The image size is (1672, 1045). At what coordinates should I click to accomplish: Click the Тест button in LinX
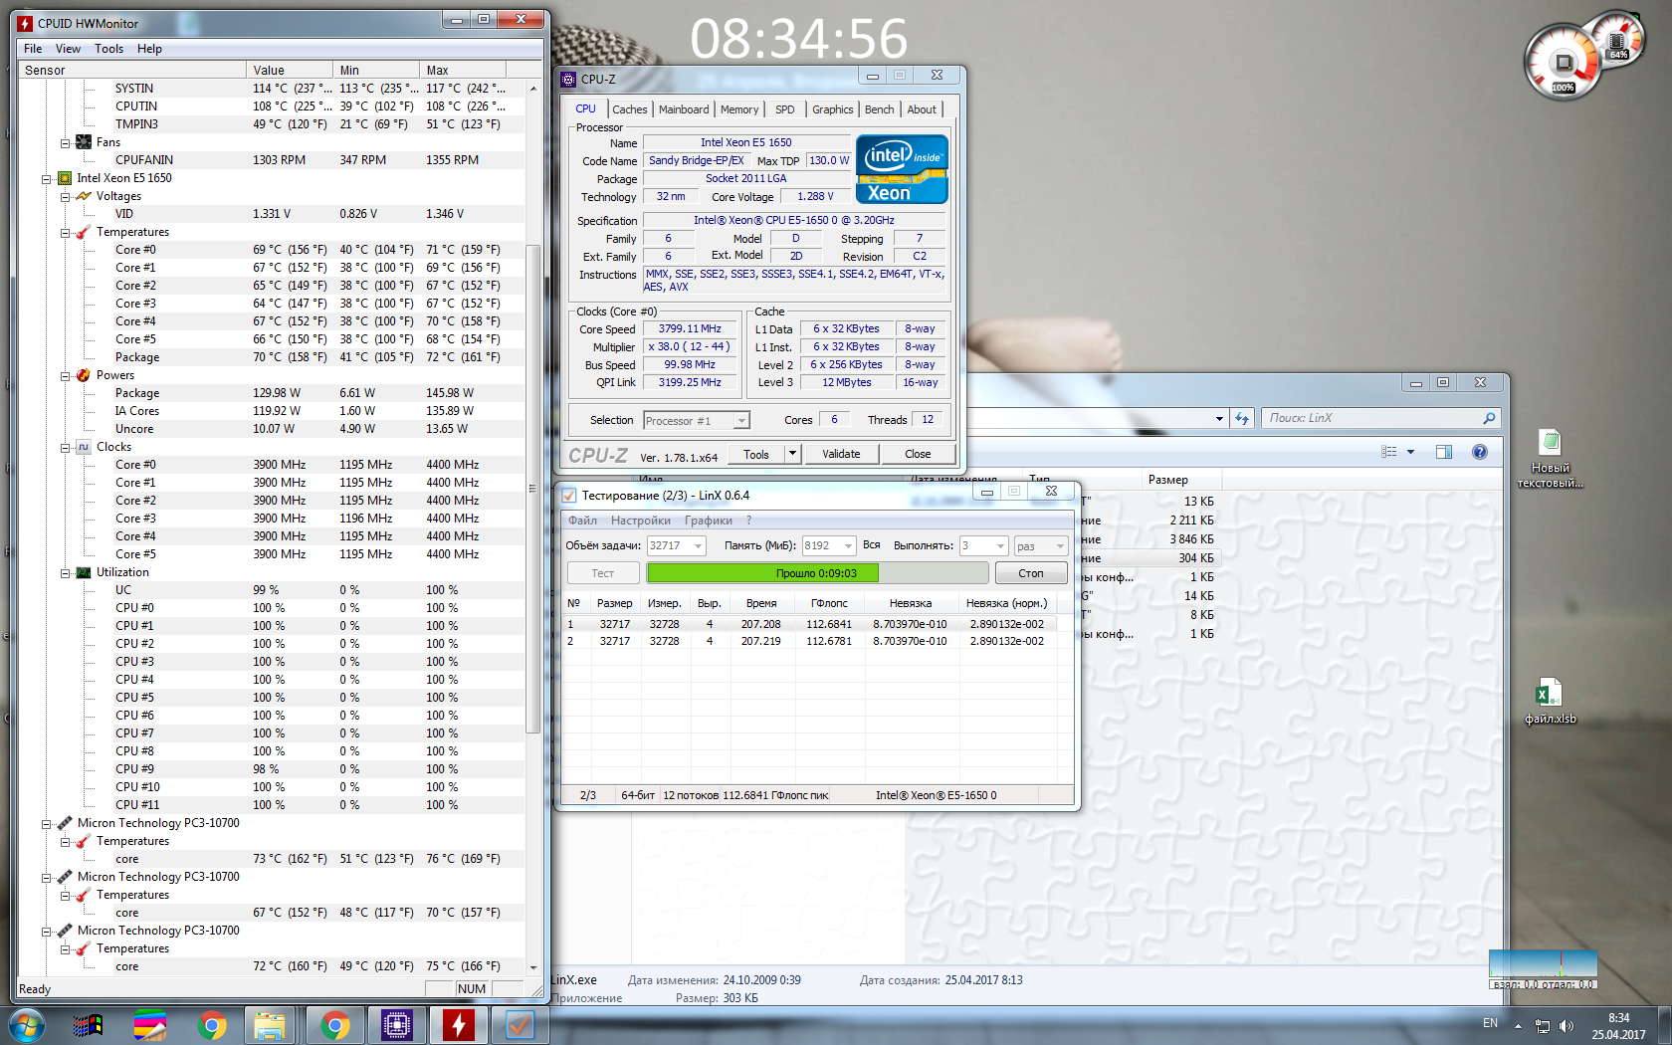click(x=603, y=573)
